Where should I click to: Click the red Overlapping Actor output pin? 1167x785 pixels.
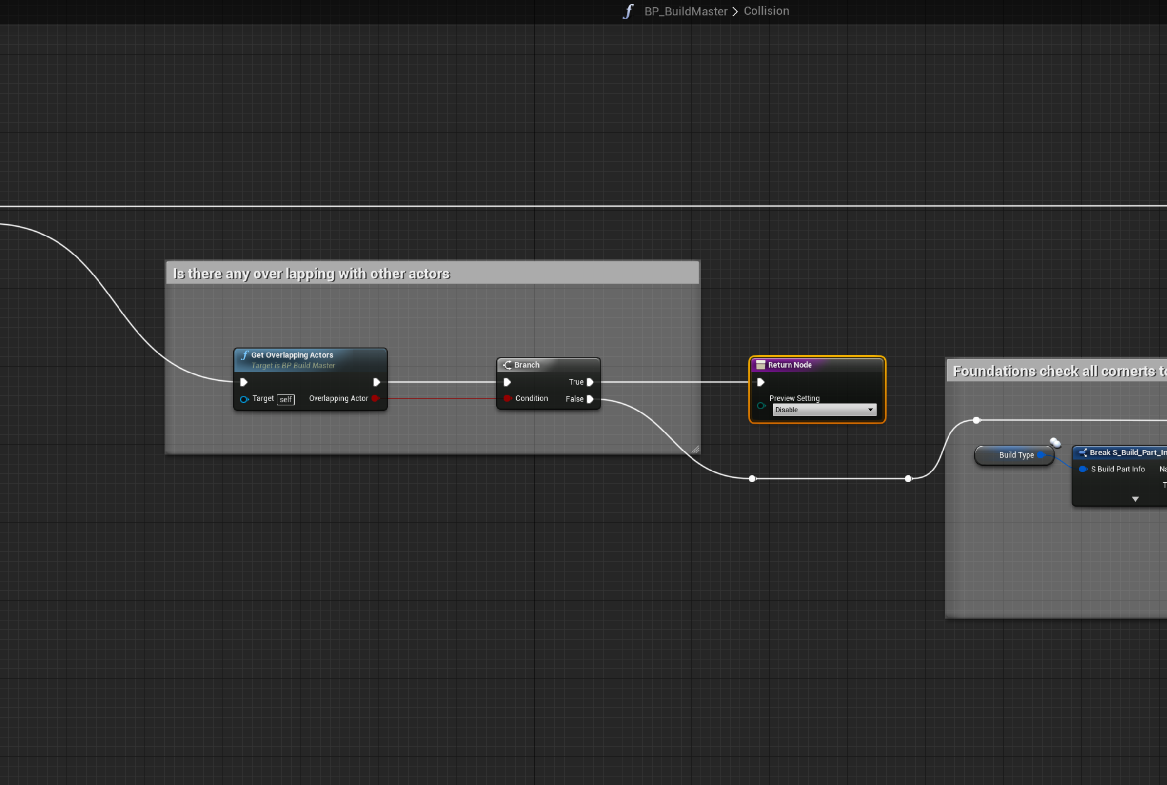[x=375, y=398]
